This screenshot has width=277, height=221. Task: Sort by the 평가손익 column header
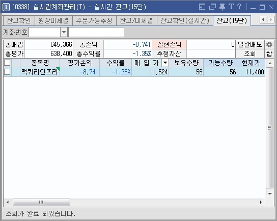(79, 63)
